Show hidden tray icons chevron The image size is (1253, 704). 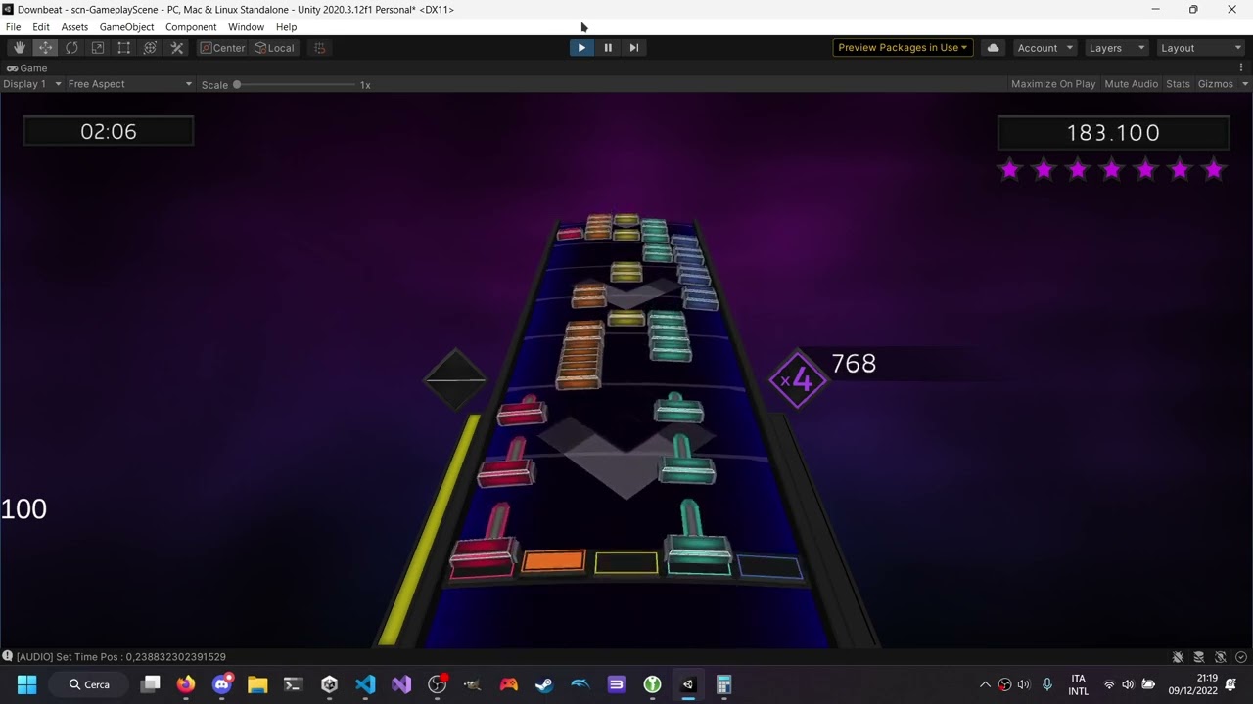tap(985, 684)
